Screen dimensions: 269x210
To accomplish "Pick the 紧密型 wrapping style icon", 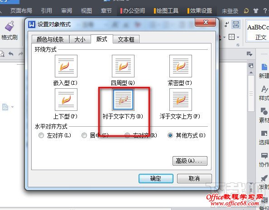I will 181,66.
